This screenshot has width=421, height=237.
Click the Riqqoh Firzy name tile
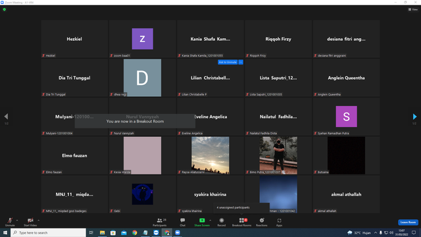pos(278,39)
